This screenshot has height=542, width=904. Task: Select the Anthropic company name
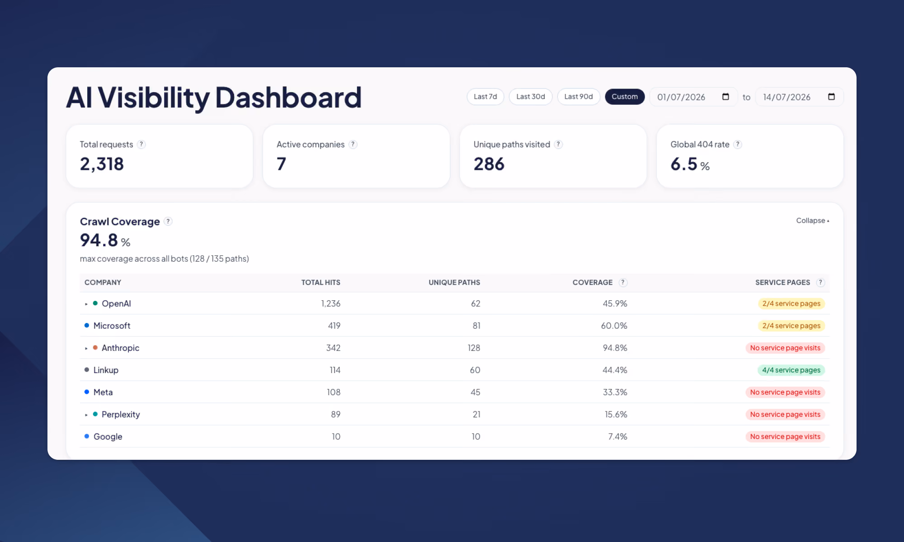click(x=120, y=348)
